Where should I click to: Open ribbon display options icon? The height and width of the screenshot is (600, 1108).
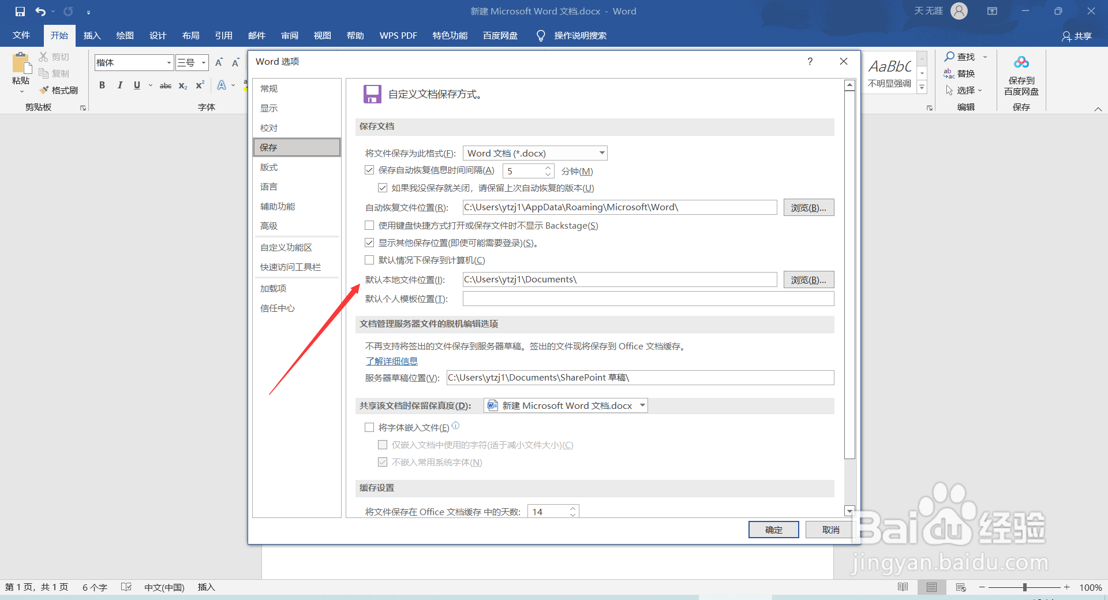click(x=992, y=11)
